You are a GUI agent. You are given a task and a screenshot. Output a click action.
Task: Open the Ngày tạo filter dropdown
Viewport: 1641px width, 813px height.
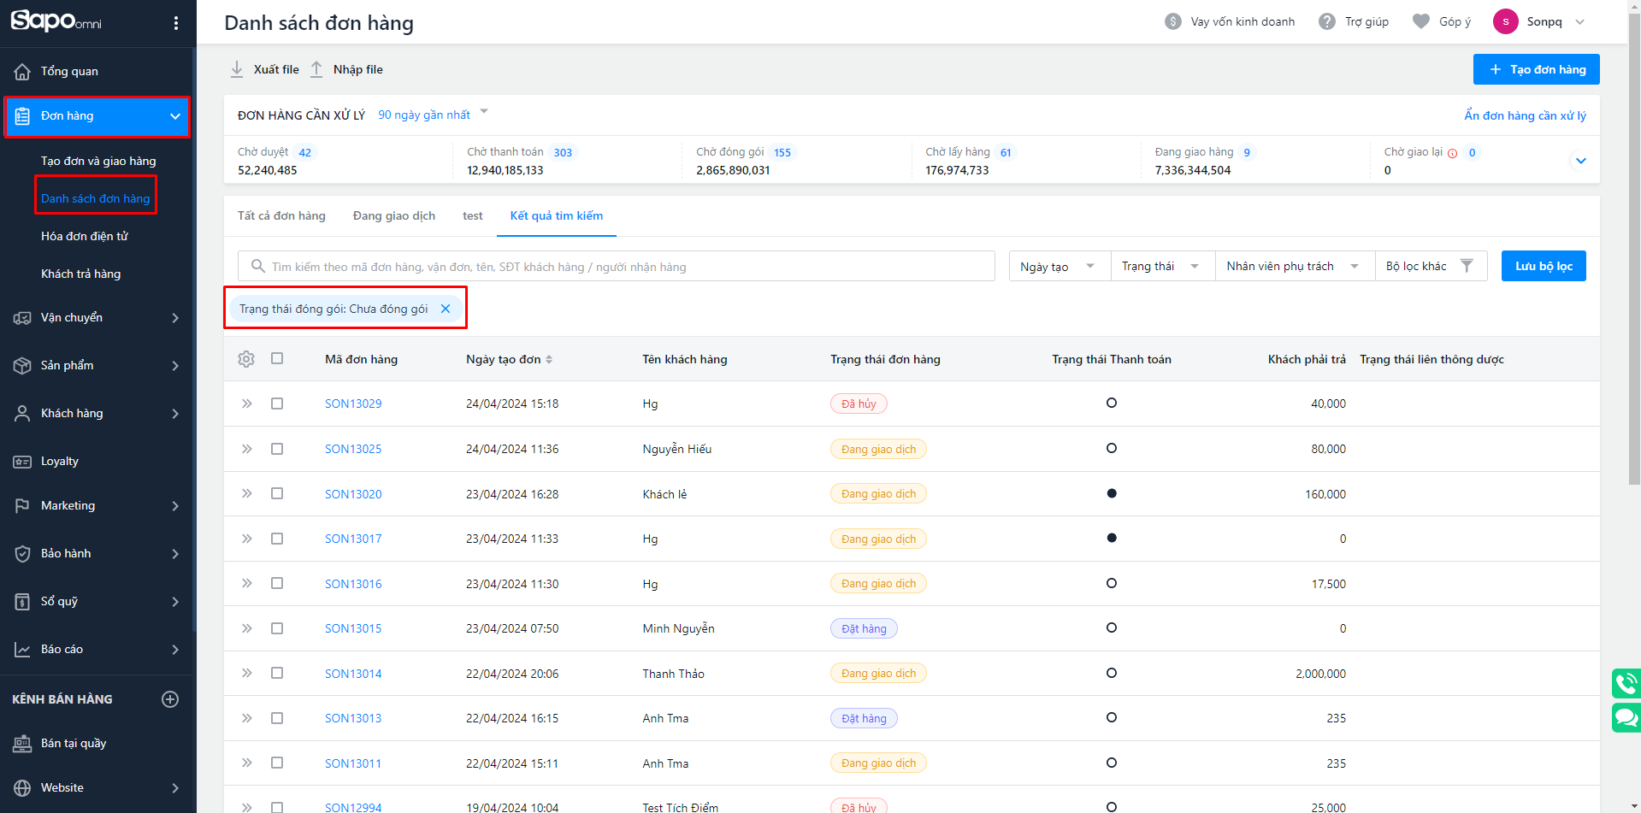tap(1059, 266)
